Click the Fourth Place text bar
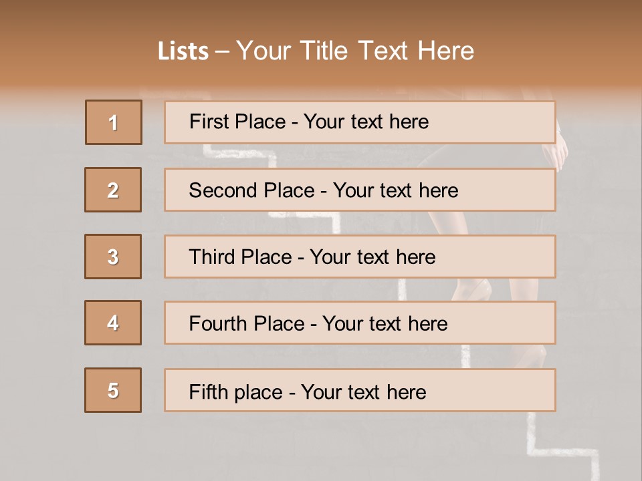The width and height of the screenshot is (642, 481). (x=360, y=323)
